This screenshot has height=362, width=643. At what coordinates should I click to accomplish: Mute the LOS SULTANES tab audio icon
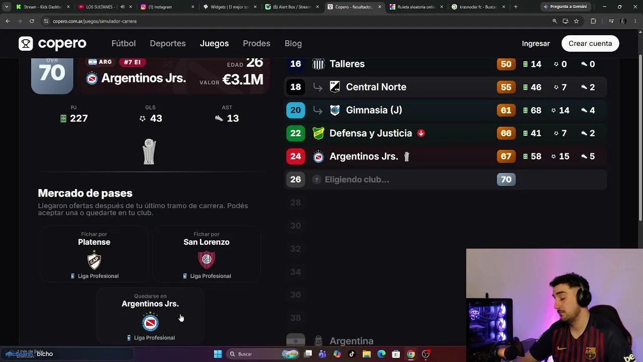point(122,7)
